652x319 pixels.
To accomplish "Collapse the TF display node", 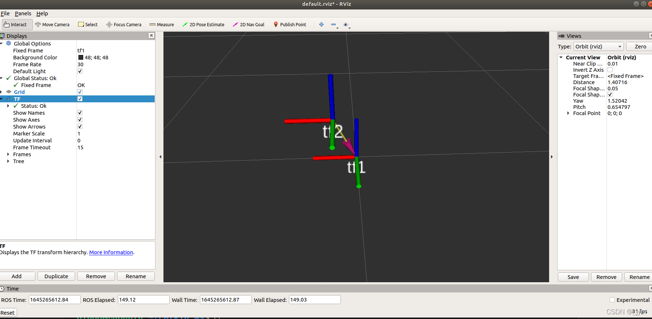I will [1, 99].
